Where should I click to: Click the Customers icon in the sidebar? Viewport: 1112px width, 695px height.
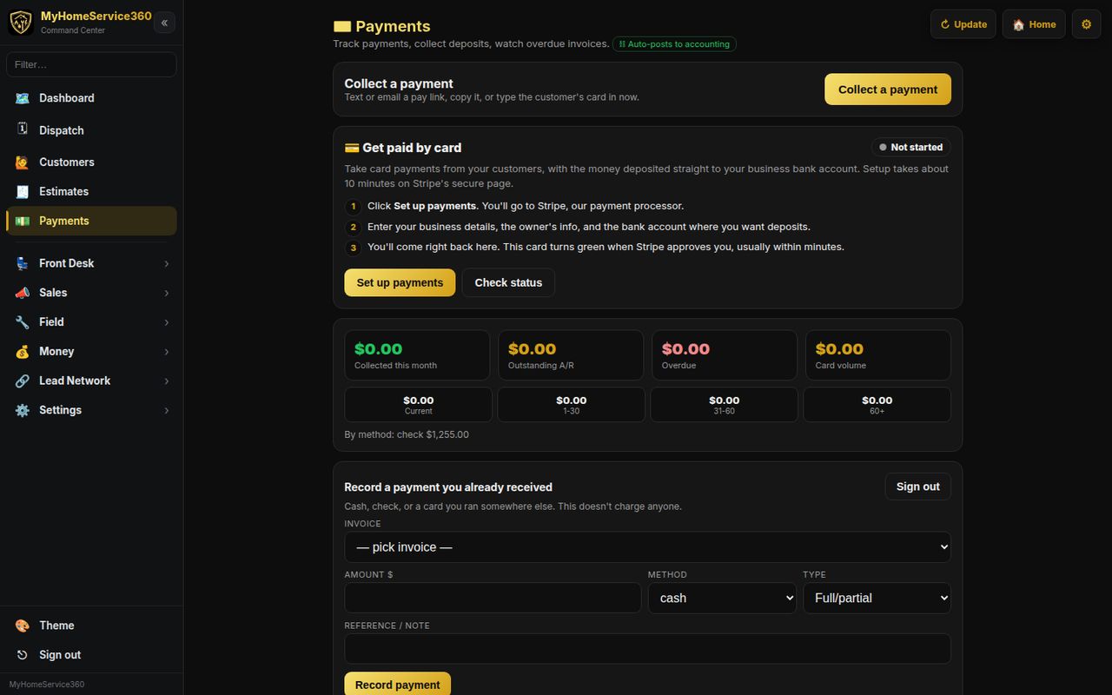click(x=23, y=162)
